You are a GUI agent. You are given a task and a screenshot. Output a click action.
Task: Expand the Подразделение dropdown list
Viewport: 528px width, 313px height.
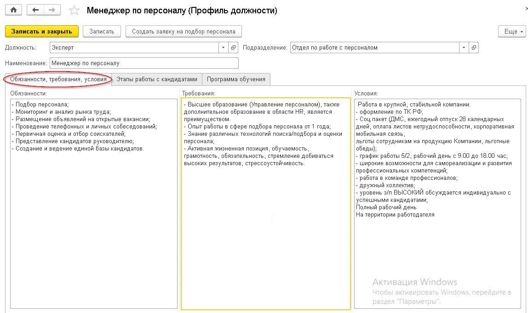464,47
